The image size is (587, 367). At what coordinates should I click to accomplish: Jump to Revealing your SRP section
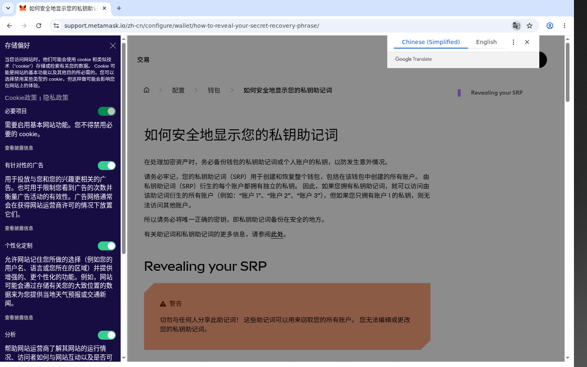point(497,93)
